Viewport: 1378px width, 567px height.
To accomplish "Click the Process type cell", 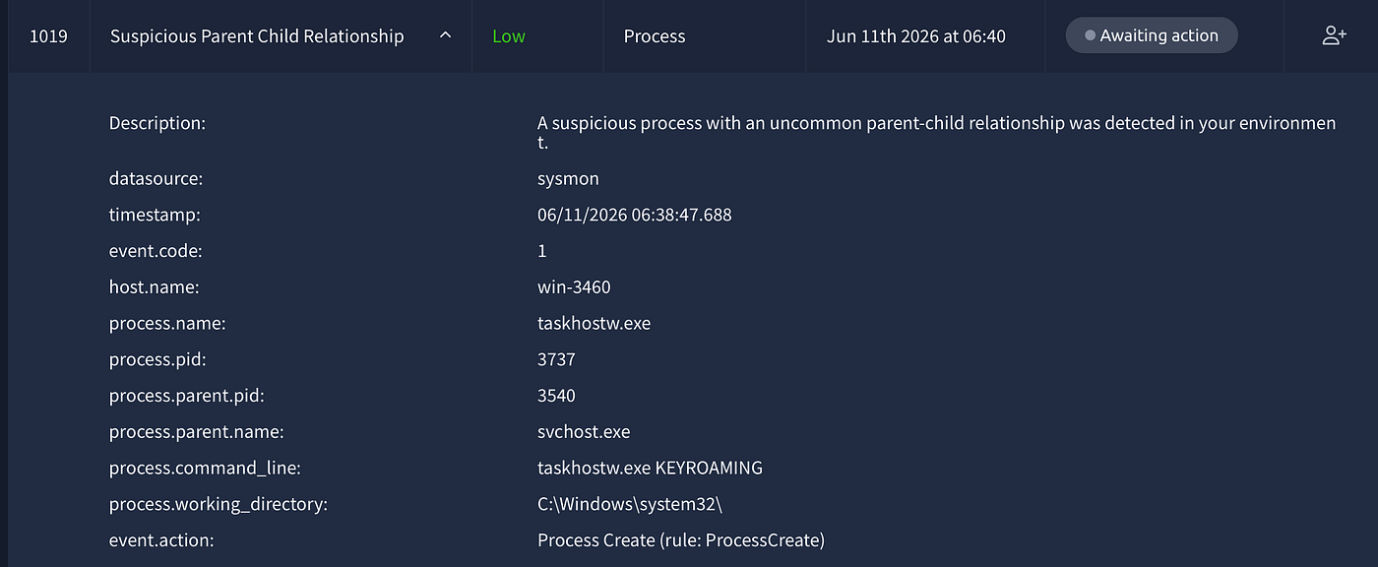I will tap(655, 36).
